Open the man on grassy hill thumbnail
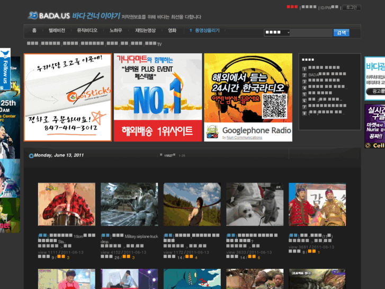 click(x=192, y=204)
